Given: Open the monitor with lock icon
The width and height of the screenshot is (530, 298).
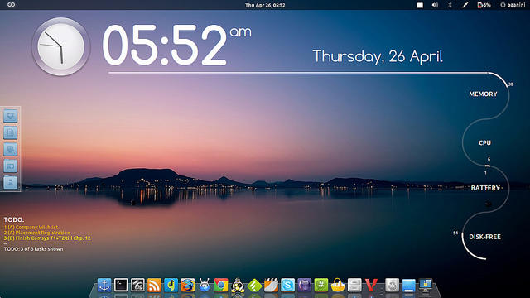Looking at the screenshot, I should click(426, 285).
